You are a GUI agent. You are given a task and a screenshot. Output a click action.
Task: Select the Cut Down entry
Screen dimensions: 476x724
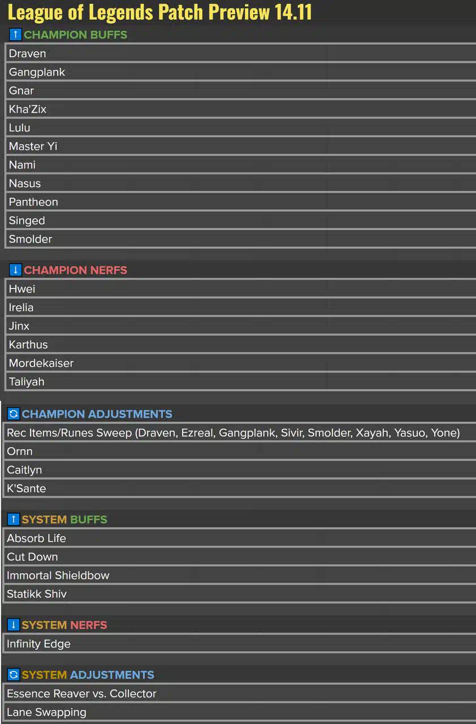point(240,557)
